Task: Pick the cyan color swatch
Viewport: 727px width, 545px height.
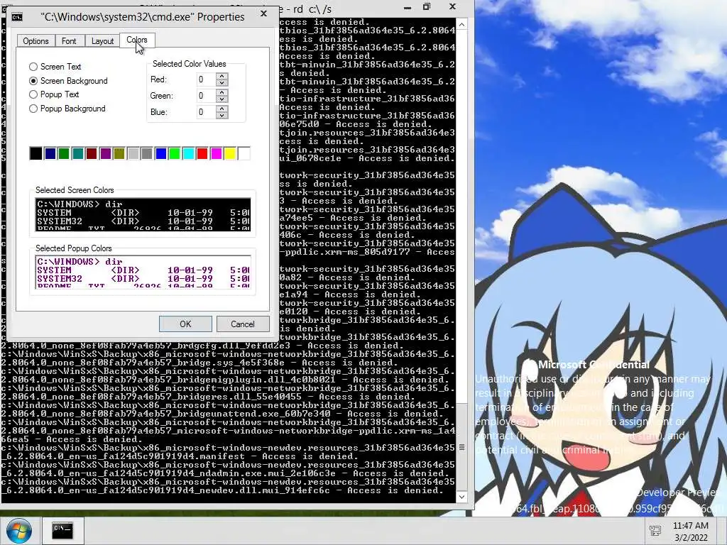Action: [189, 153]
